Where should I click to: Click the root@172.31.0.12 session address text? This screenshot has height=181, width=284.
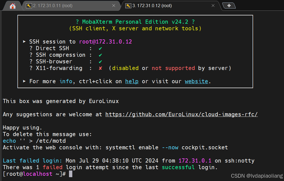click(x=105, y=42)
